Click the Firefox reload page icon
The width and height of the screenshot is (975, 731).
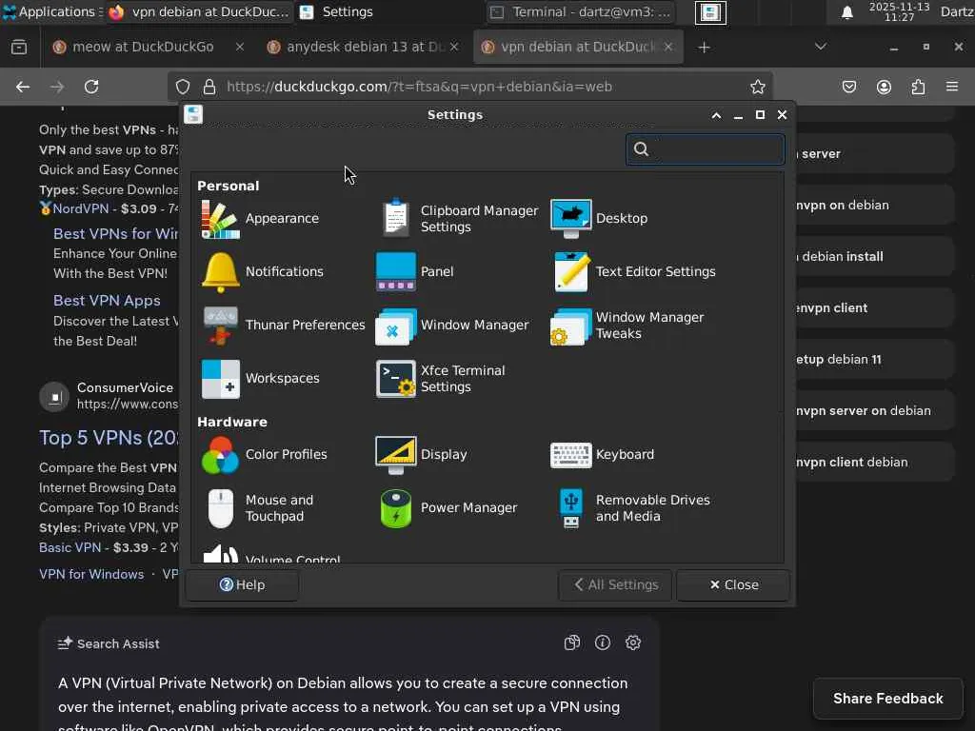pos(91,87)
